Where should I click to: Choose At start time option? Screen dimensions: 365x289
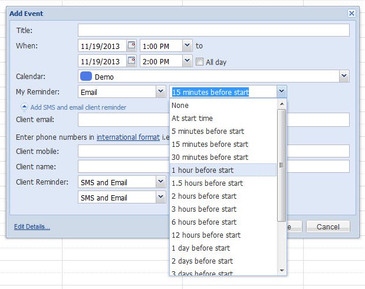pyautogui.click(x=223, y=119)
